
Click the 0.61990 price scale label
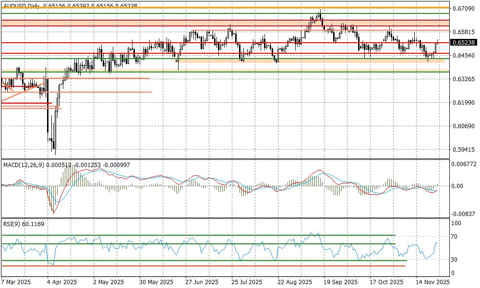pos(463,103)
